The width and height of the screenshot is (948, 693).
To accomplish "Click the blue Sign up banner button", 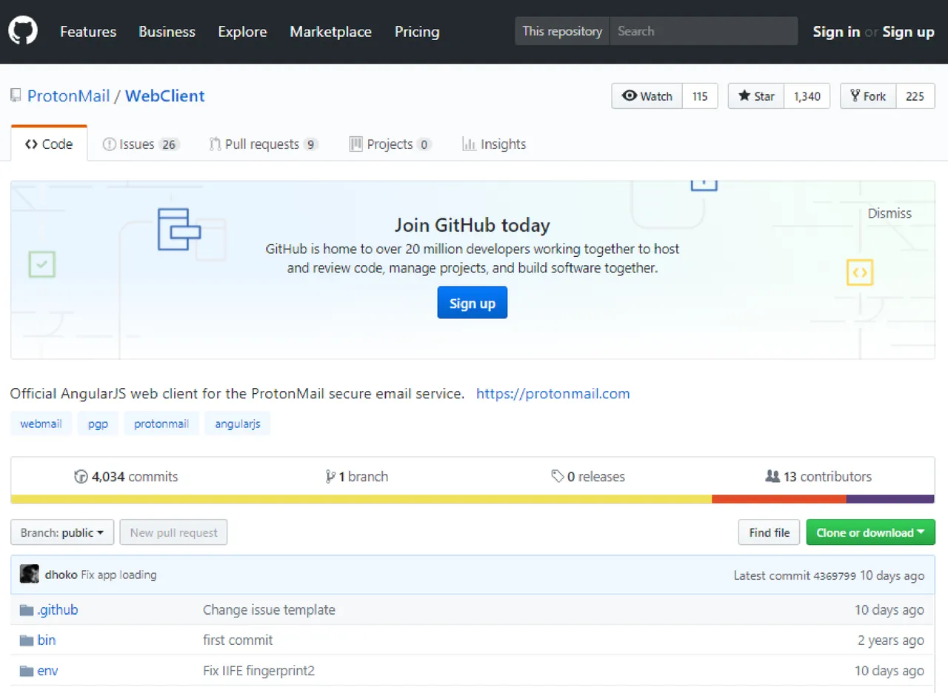I will pyautogui.click(x=473, y=303).
